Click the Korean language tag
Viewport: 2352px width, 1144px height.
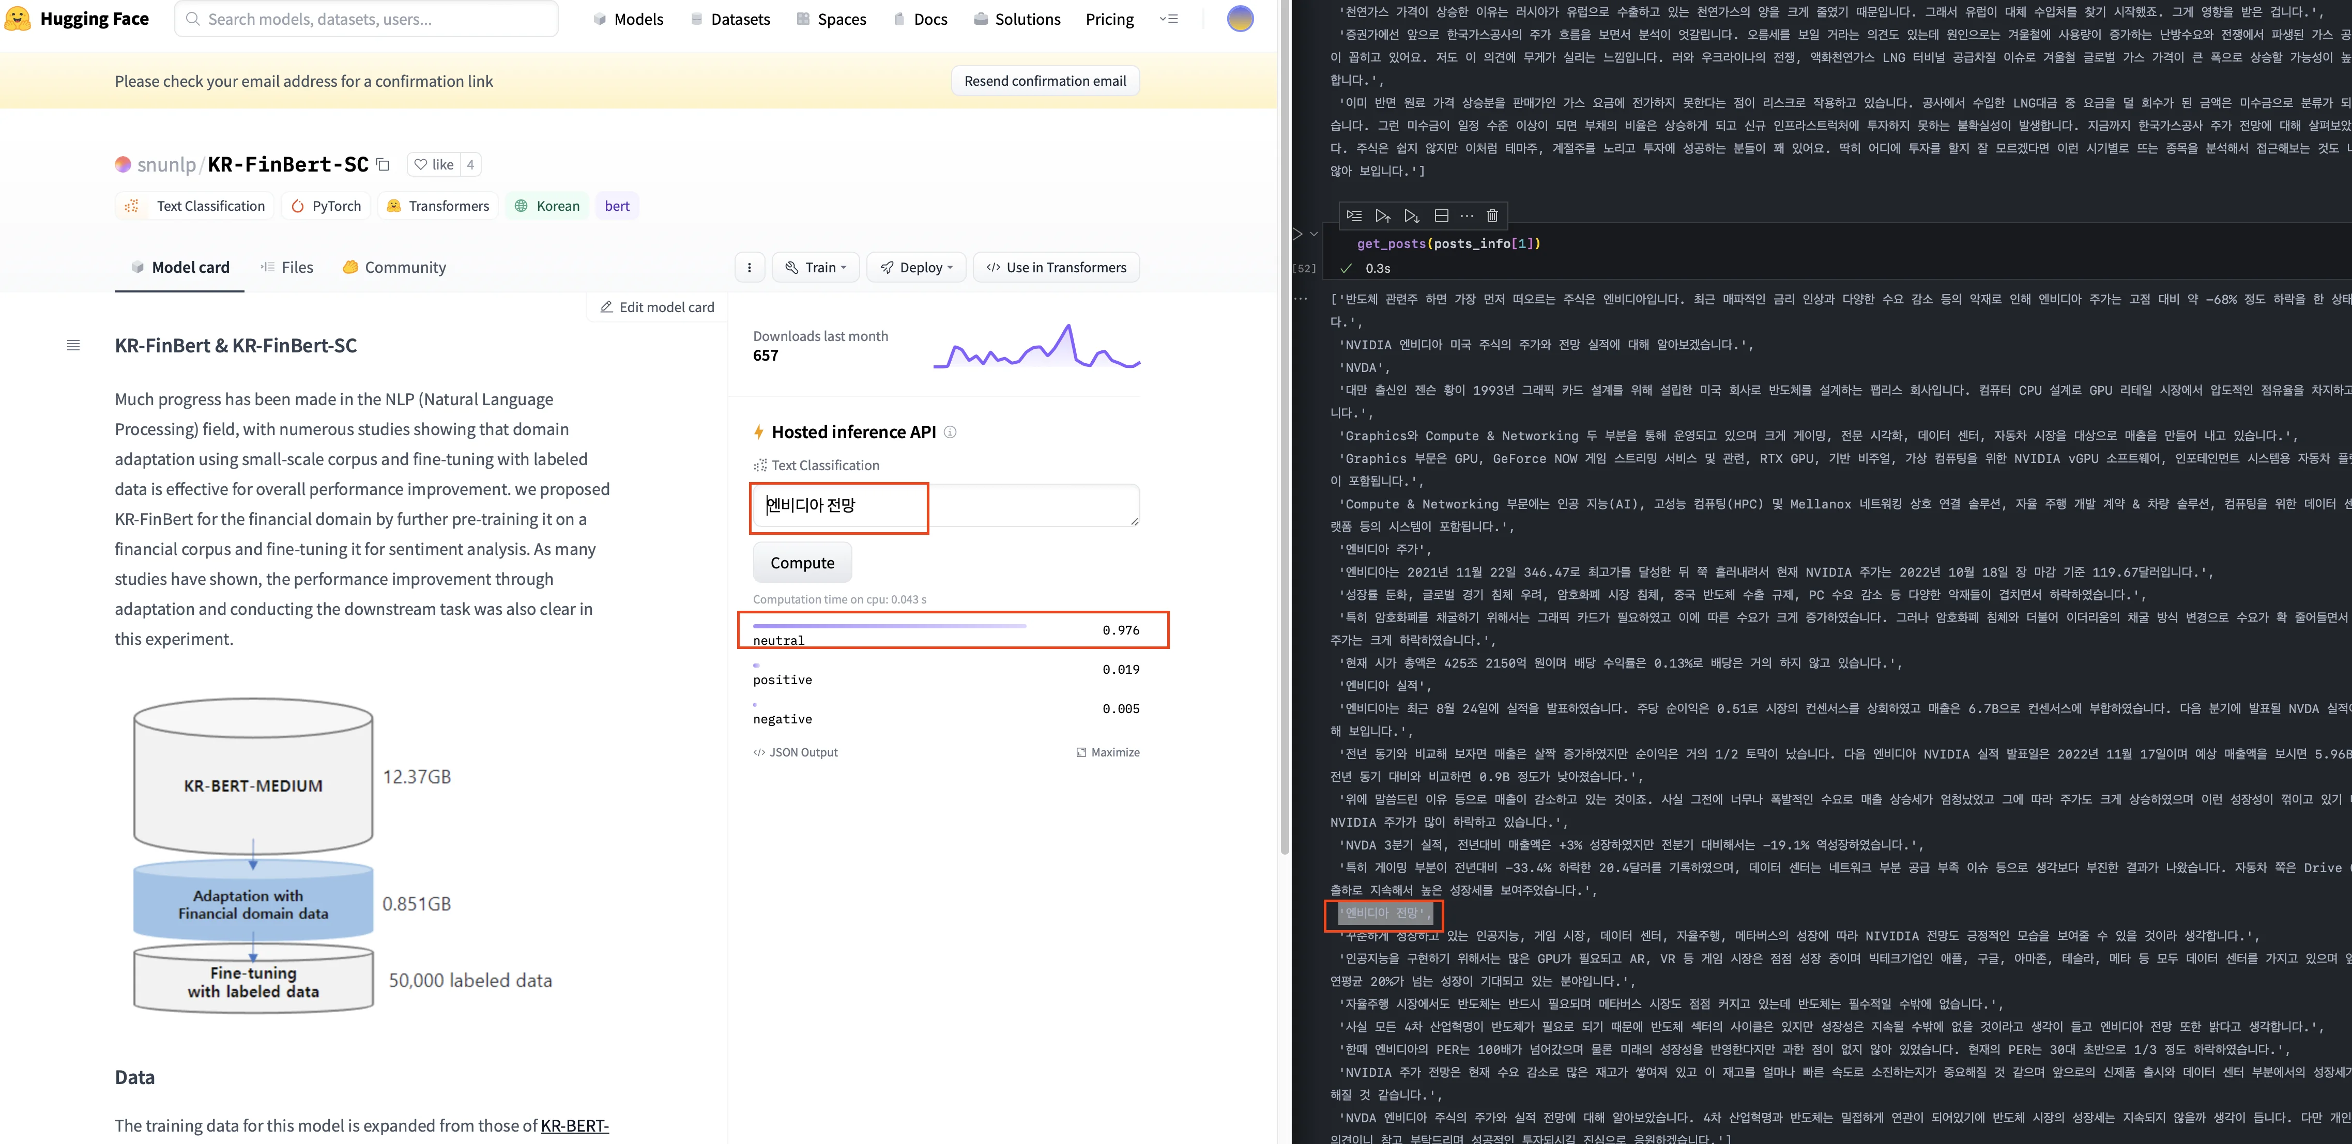click(547, 206)
